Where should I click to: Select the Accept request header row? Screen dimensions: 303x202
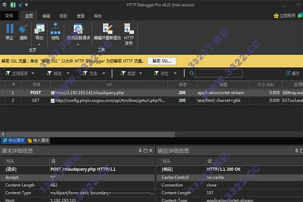click(x=77, y=177)
